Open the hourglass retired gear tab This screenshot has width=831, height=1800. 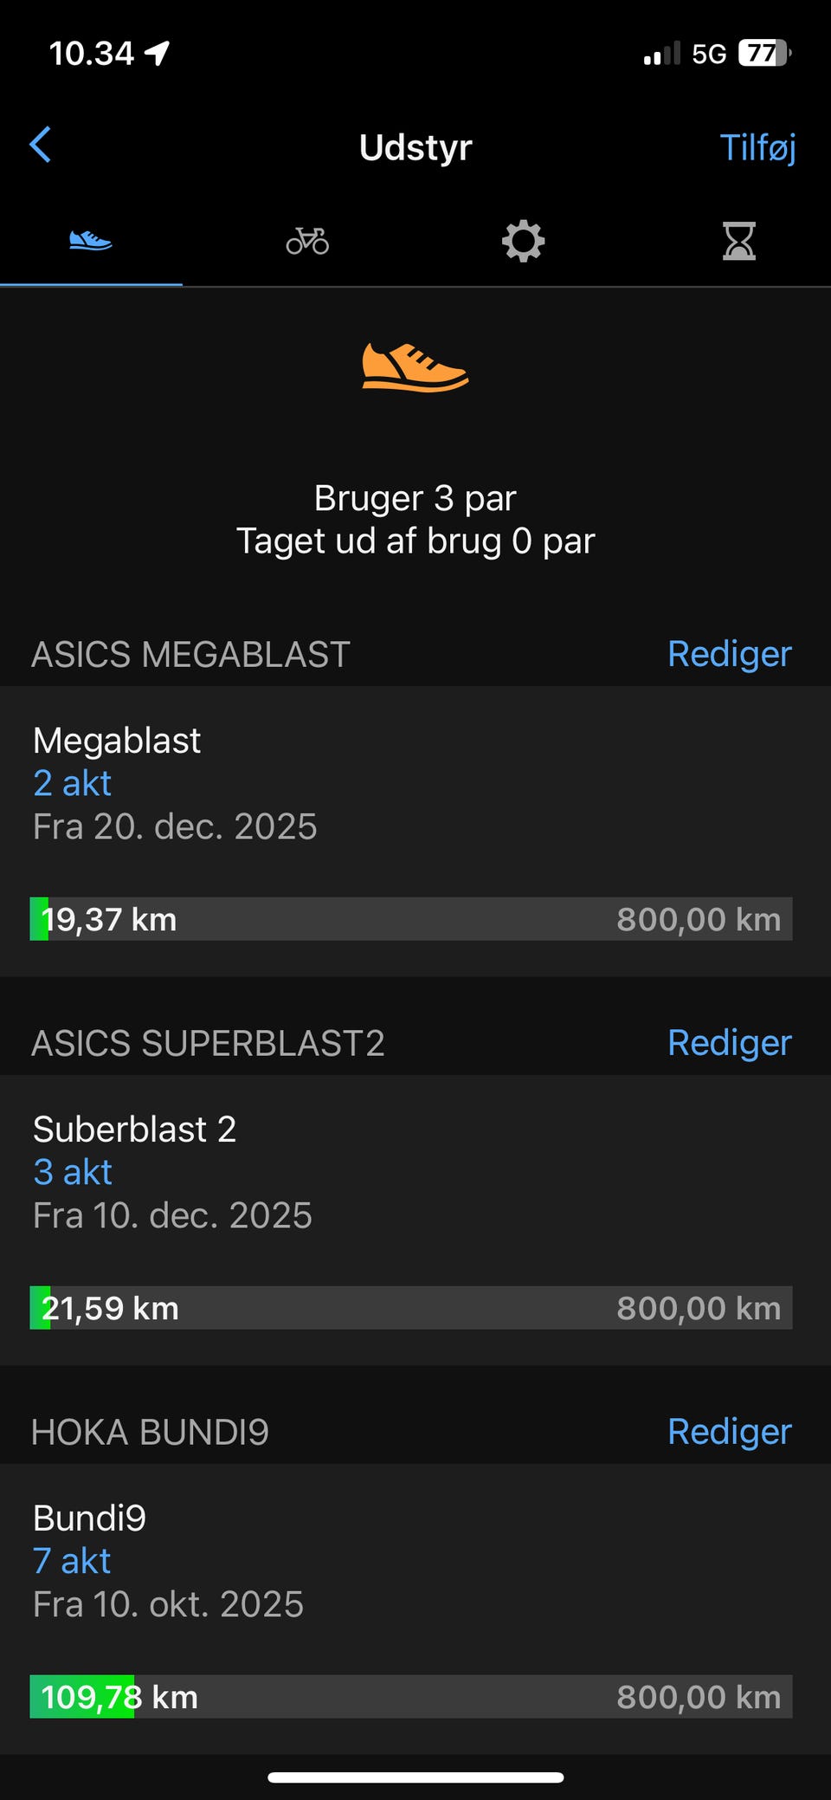(x=739, y=241)
